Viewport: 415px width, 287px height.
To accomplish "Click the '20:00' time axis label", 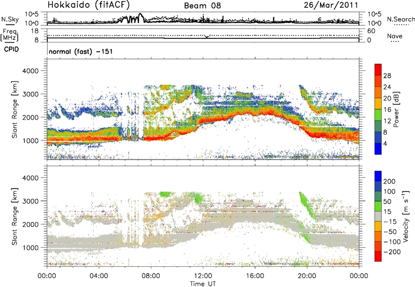I will 307,276.
